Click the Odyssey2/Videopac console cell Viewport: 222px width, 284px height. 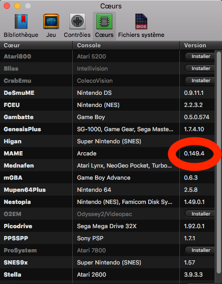[x=104, y=214]
